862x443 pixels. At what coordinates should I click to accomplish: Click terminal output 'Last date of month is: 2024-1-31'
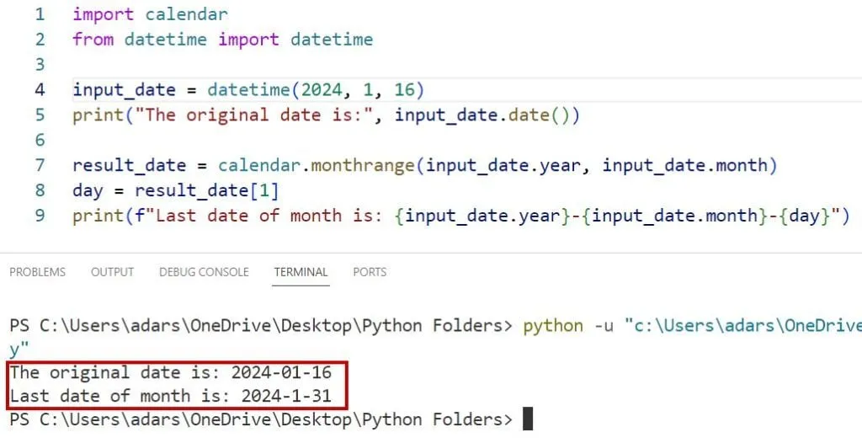click(170, 396)
